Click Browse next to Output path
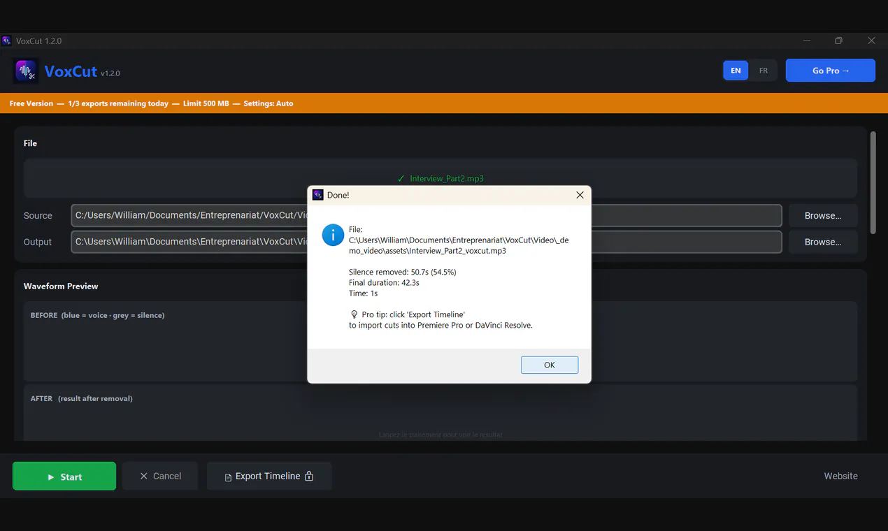888x531 pixels. (x=823, y=242)
